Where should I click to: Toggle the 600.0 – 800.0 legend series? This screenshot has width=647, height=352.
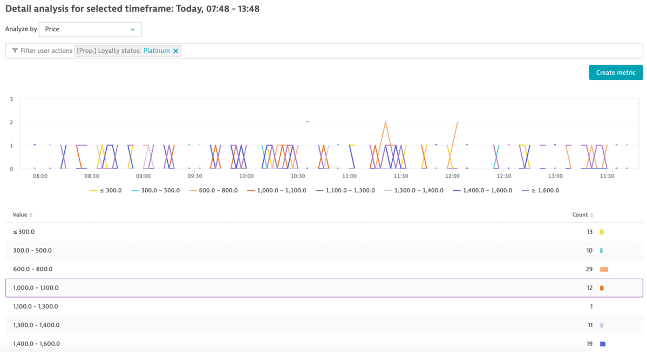(213, 190)
